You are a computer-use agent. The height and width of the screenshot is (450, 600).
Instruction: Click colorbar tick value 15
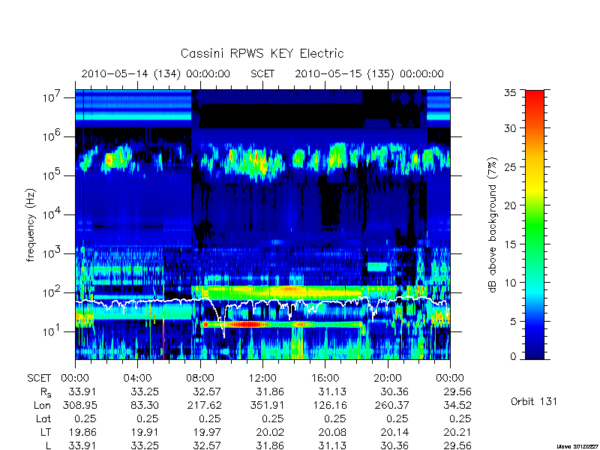510,244
